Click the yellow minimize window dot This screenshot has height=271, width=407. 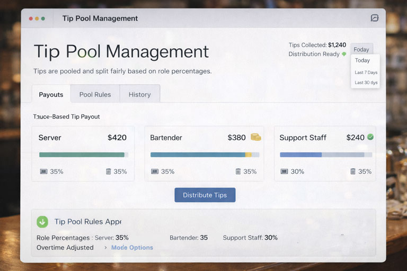[x=37, y=19]
